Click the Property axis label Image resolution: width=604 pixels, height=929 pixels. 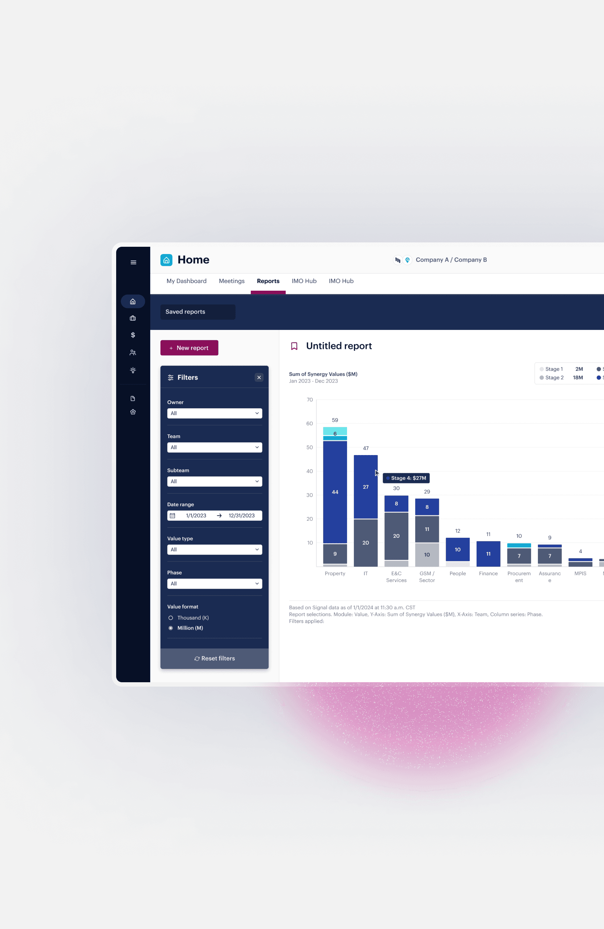click(x=335, y=573)
